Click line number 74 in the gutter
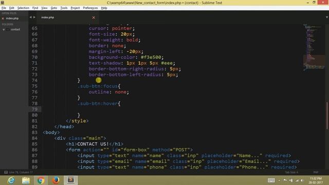329x185 pixels. click(x=34, y=80)
